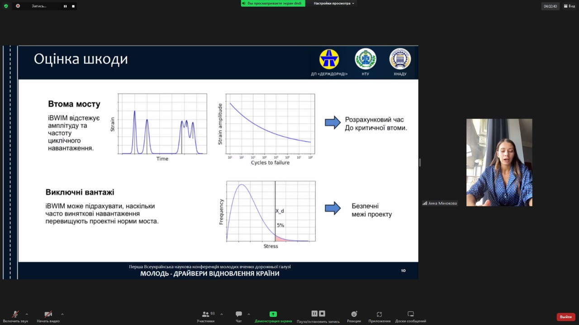Screen dimensions: 579x325
Task: Open the Приложения apps panel
Action: (379, 315)
